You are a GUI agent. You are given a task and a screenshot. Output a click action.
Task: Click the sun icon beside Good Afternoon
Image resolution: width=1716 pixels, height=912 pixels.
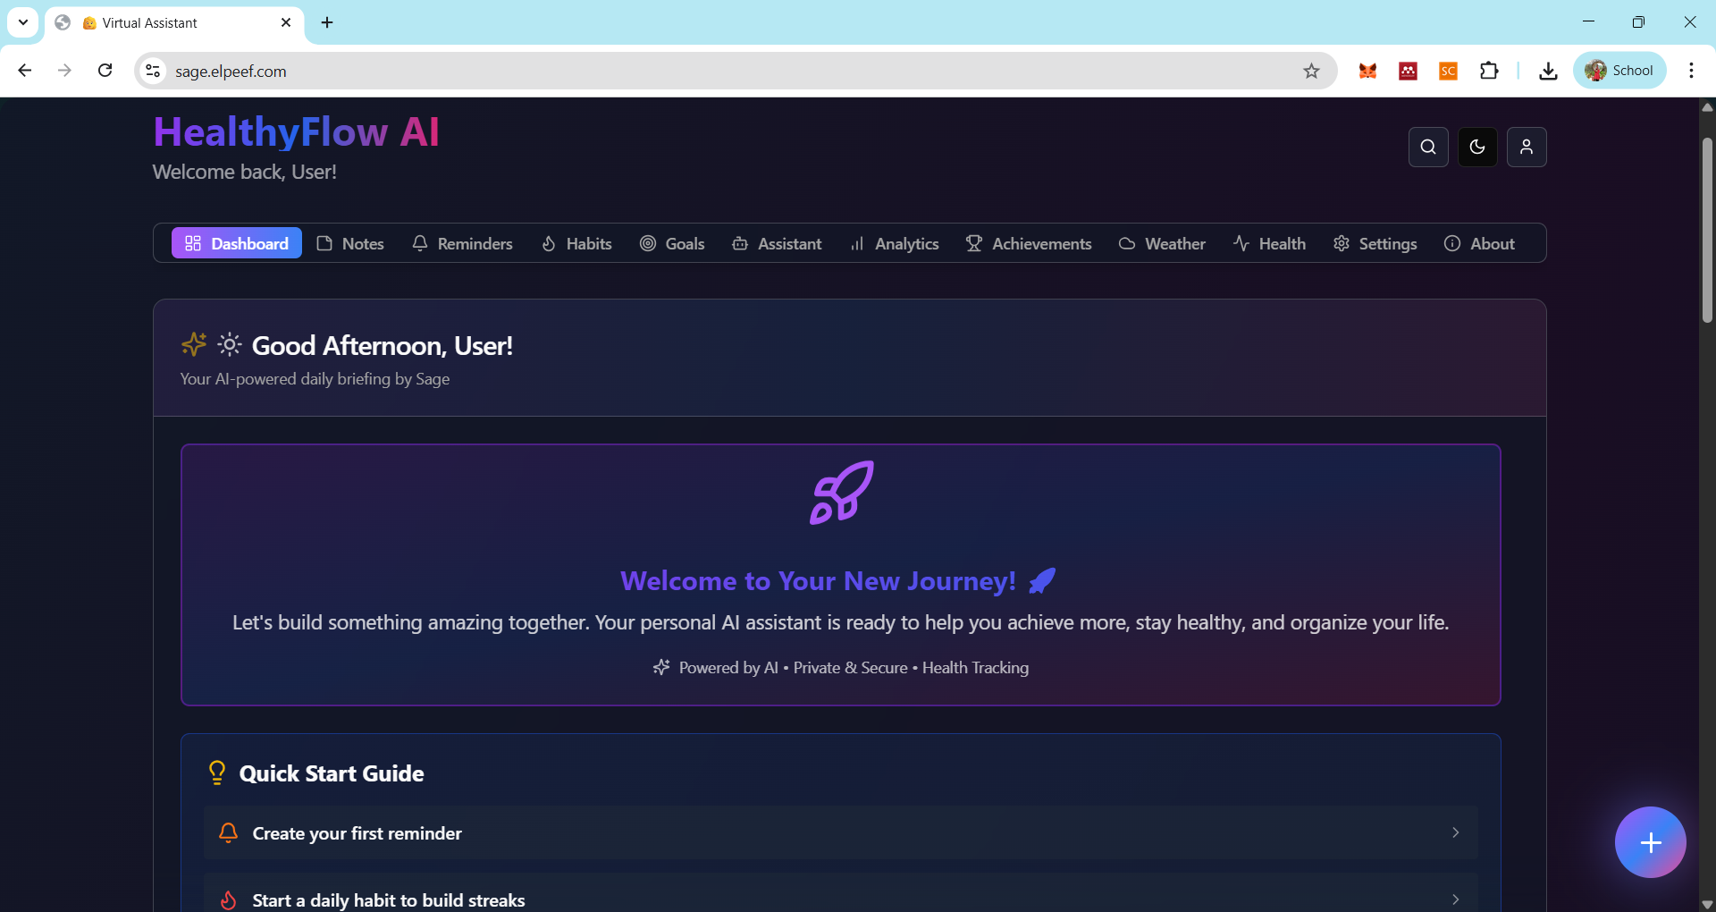[x=230, y=344]
